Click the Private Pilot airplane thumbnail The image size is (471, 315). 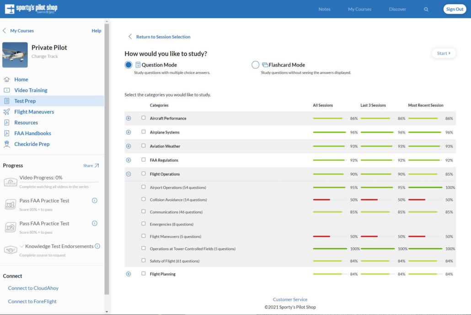click(x=15, y=55)
